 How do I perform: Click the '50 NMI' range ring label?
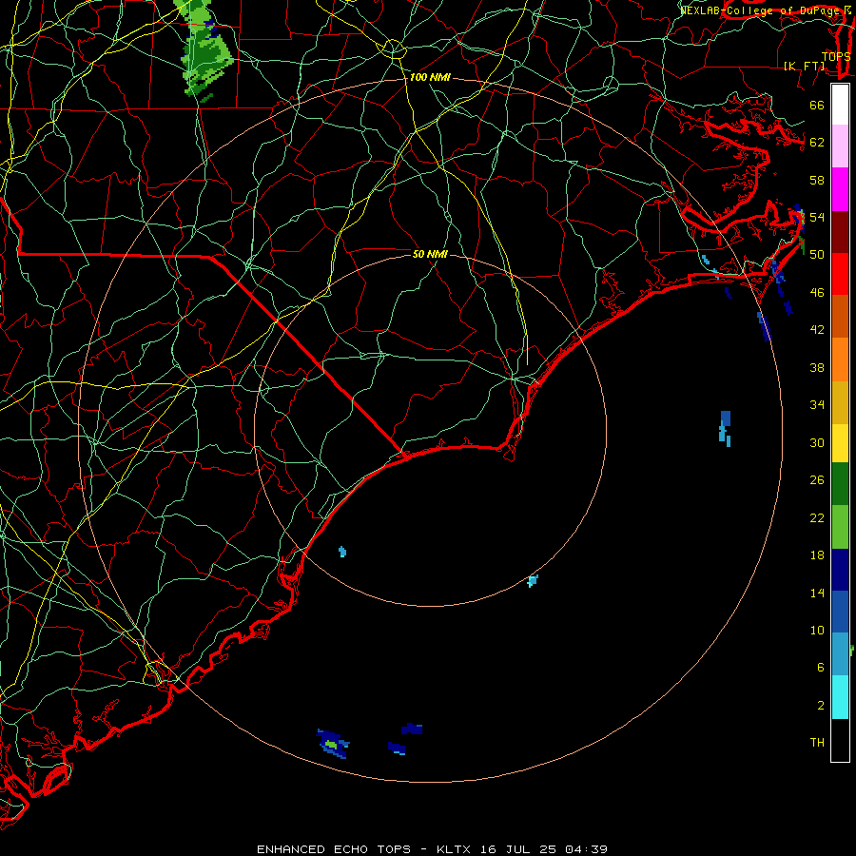pos(430,254)
